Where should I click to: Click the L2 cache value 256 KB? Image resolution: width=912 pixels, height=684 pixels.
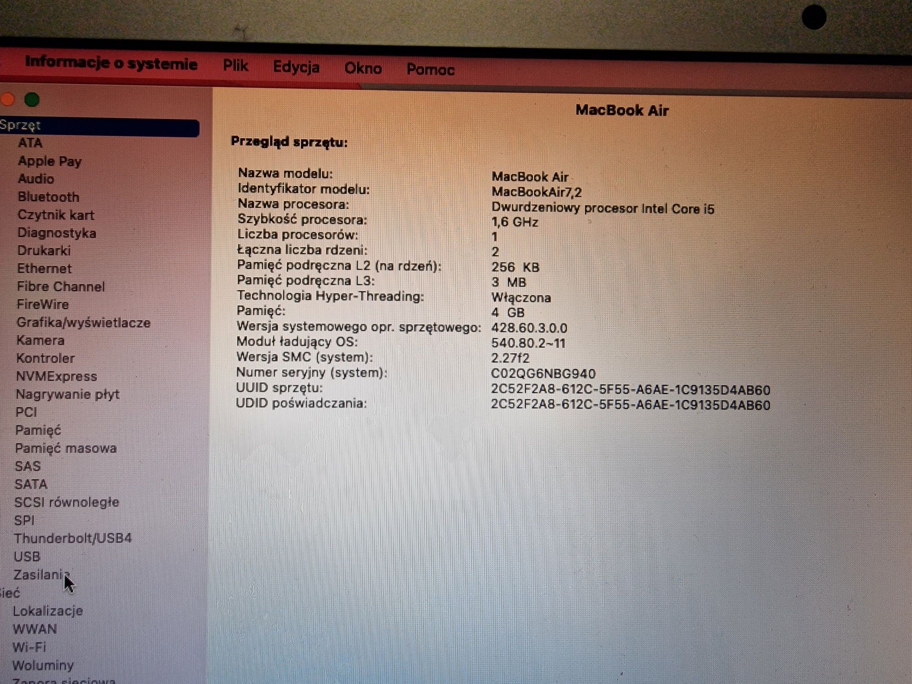(515, 267)
